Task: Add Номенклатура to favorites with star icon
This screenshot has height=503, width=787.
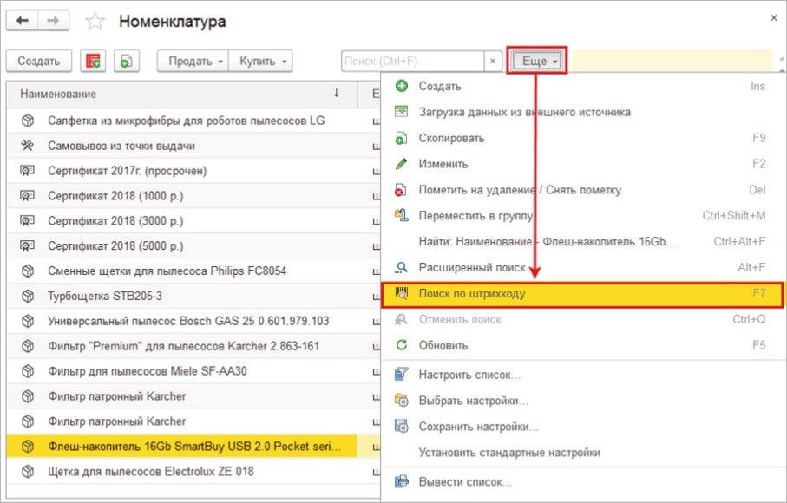Action: 95,22
